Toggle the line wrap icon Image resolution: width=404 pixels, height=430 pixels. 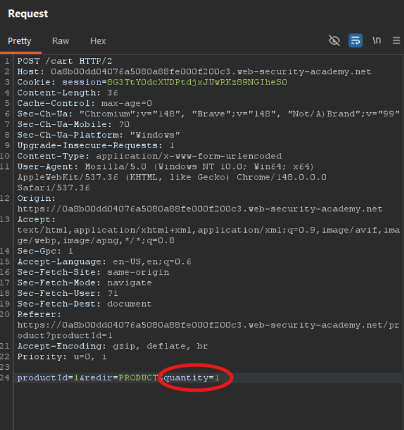(356, 41)
